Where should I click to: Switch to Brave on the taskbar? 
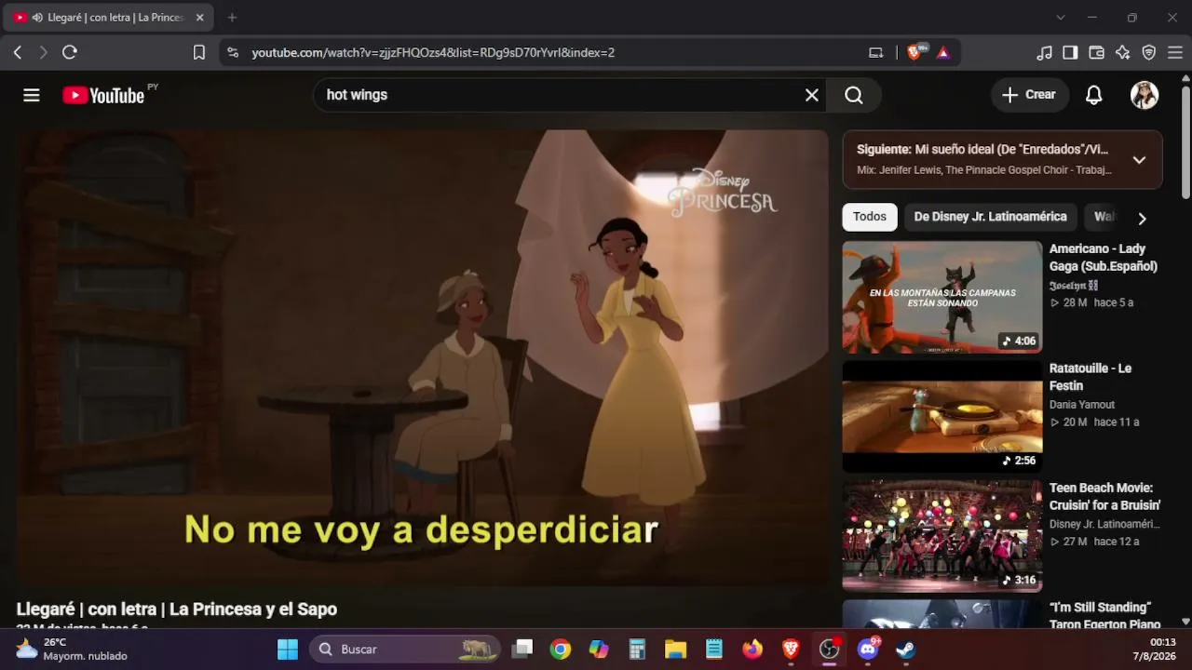791,650
